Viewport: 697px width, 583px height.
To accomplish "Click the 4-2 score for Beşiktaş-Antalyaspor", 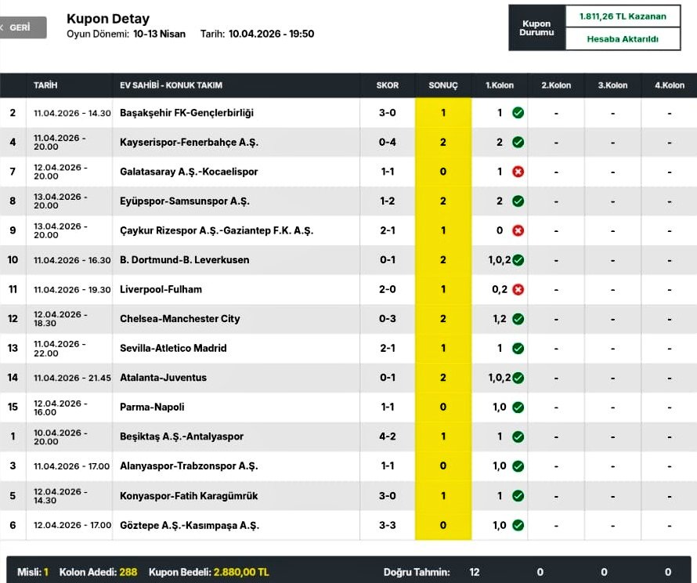I will tap(388, 436).
